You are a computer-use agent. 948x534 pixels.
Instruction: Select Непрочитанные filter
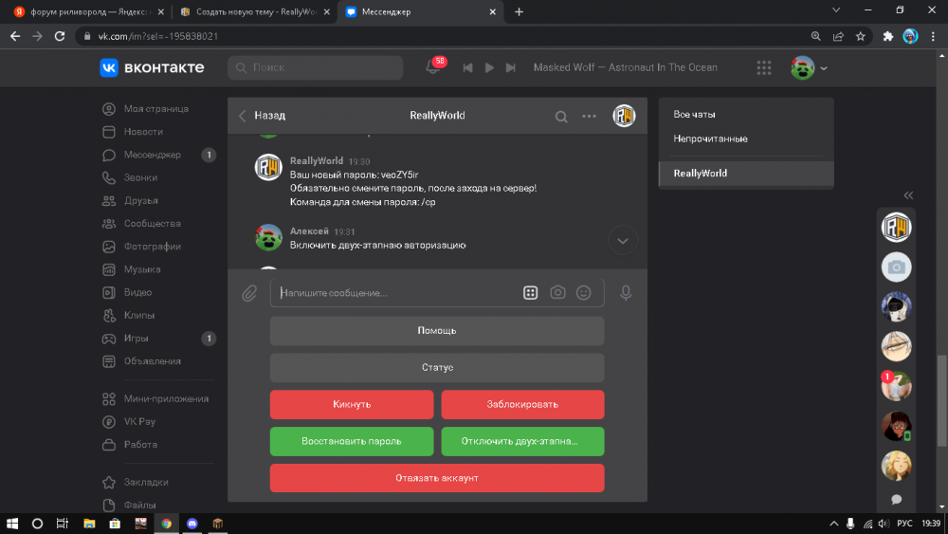click(x=746, y=139)
